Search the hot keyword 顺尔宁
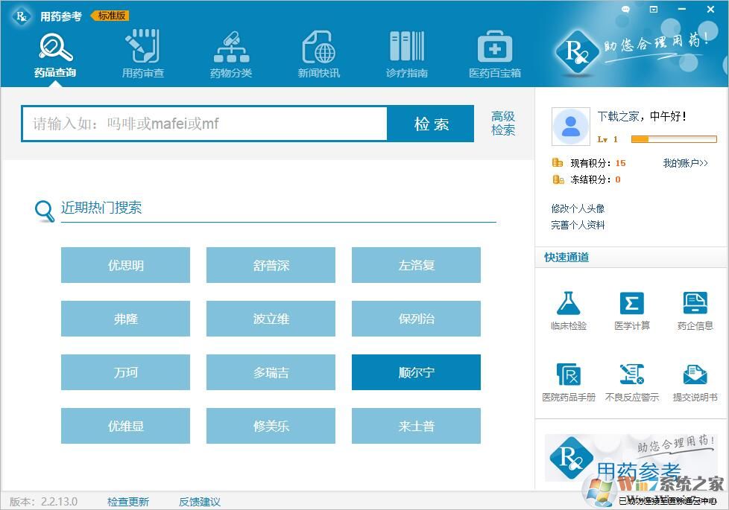The height and width of the screenshot is (510, 729). click(415, 372)
